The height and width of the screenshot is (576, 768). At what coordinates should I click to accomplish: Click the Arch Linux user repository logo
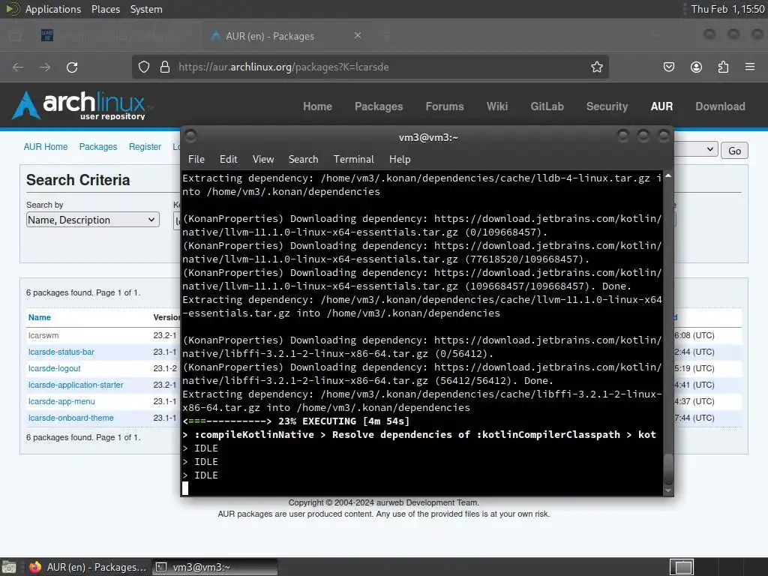pos(81,105)
